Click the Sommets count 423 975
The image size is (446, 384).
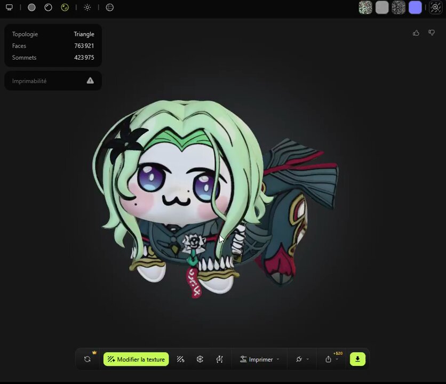pyautogui.click(x=84, y=58)
